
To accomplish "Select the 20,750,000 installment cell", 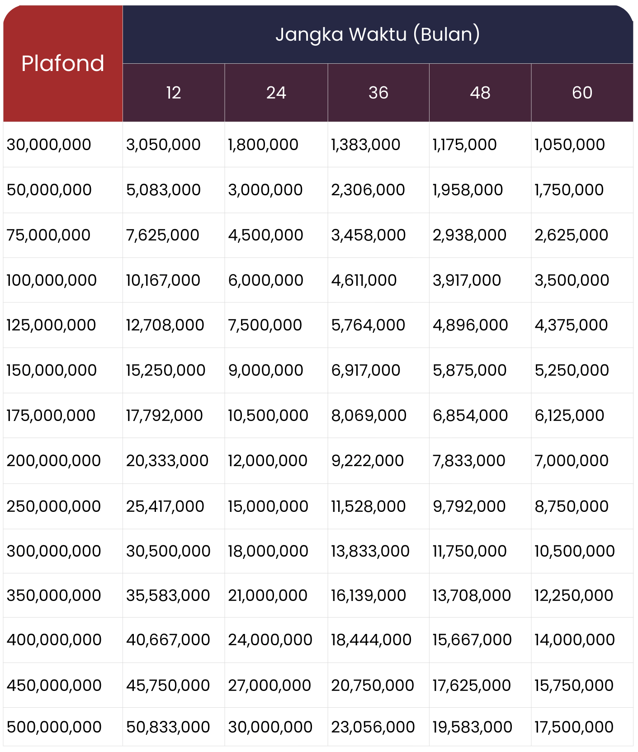I will (372, 686).
